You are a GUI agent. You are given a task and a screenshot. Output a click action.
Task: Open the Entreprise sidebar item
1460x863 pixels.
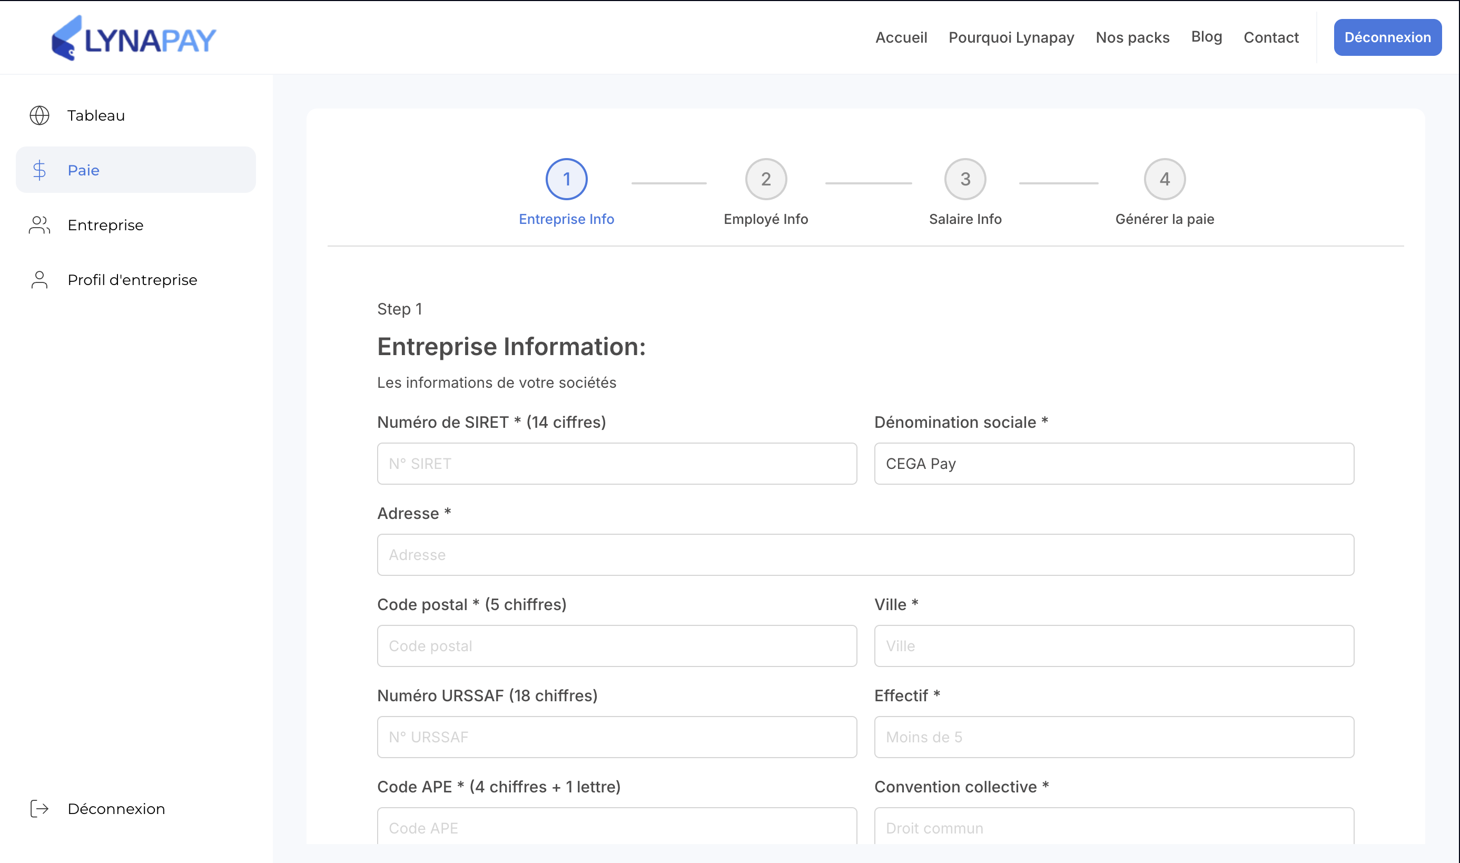pyautogui.click(x=136, y=225)
